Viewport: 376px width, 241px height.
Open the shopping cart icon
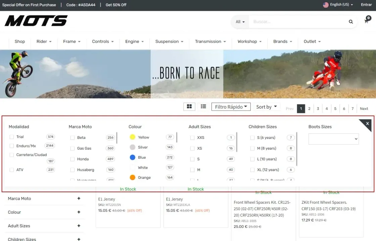366,22
